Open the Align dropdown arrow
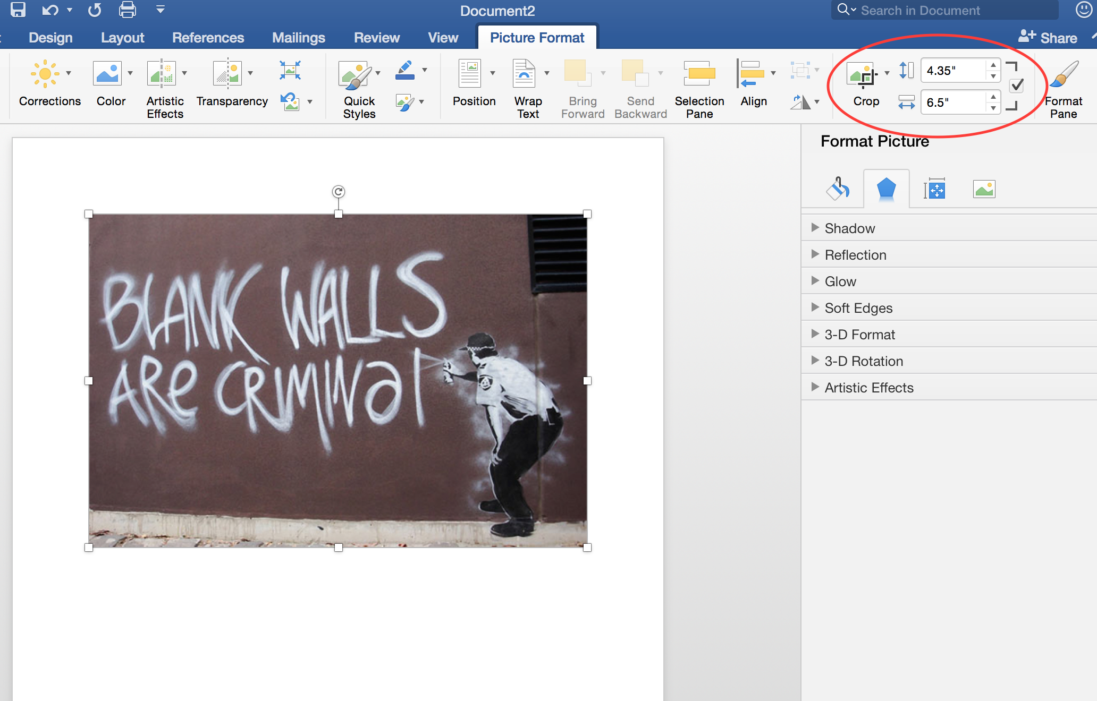The width and height of the screenshot is (1097, 701). (773, 73)
